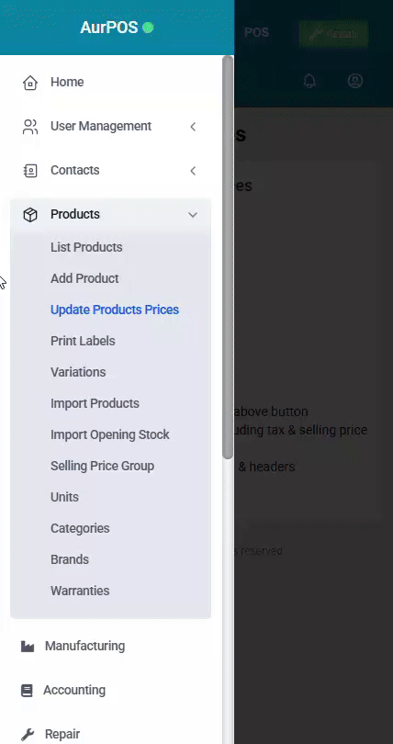
Task: Click the User Management people icon
Action: tap(30, 126)
